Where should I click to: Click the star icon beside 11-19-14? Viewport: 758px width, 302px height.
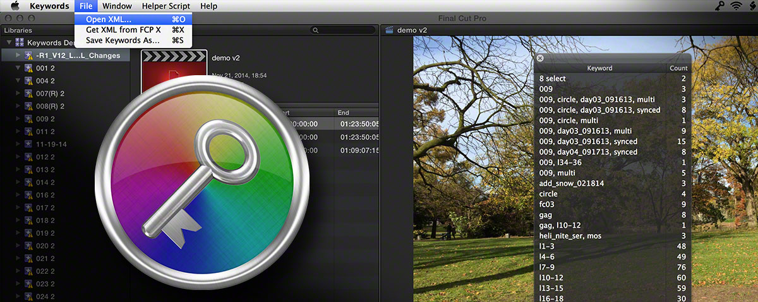pos(28,143)
